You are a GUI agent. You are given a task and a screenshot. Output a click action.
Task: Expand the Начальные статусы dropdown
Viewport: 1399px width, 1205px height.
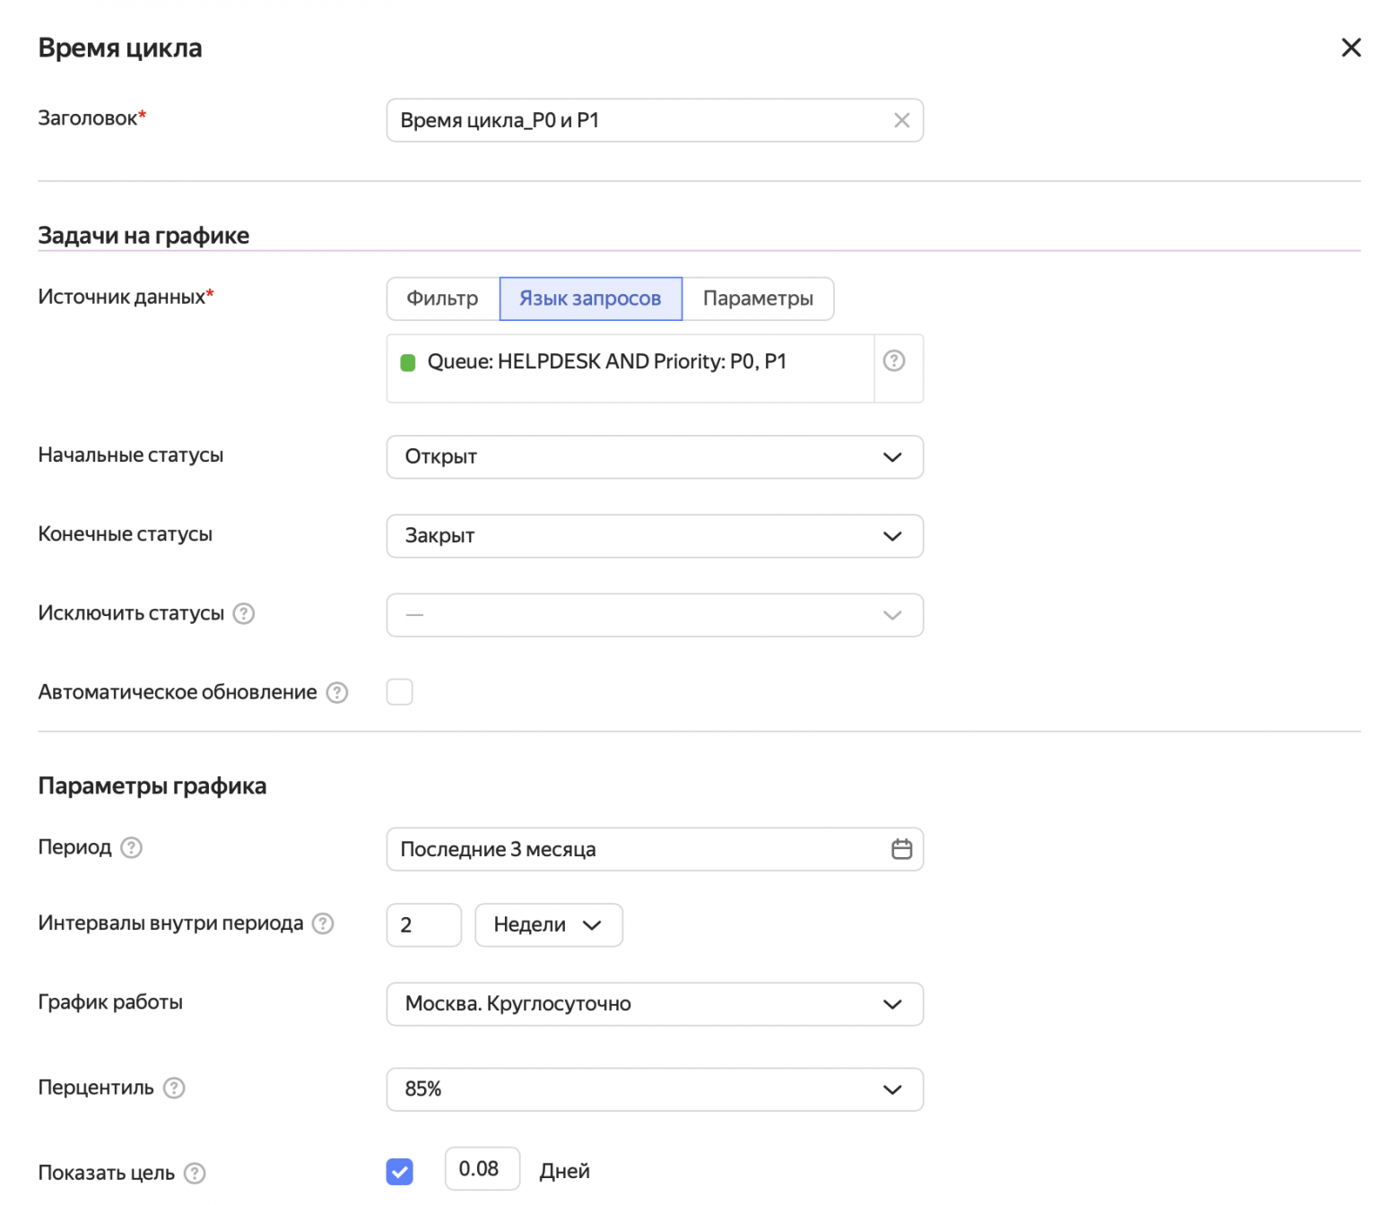(x=655, y=457)
